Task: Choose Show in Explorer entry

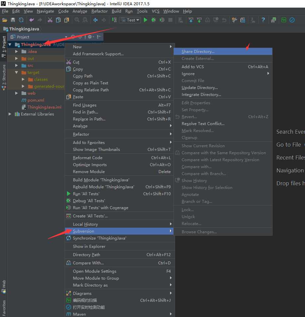Action: click(119, 247)
